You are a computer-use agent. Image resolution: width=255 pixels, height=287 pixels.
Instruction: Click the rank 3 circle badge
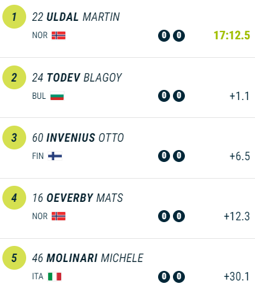[14, 138]
